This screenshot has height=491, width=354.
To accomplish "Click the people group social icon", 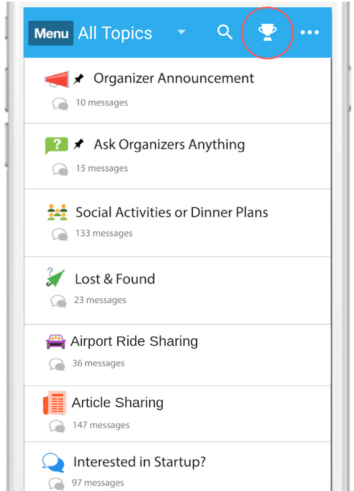I will pos(57,212).
